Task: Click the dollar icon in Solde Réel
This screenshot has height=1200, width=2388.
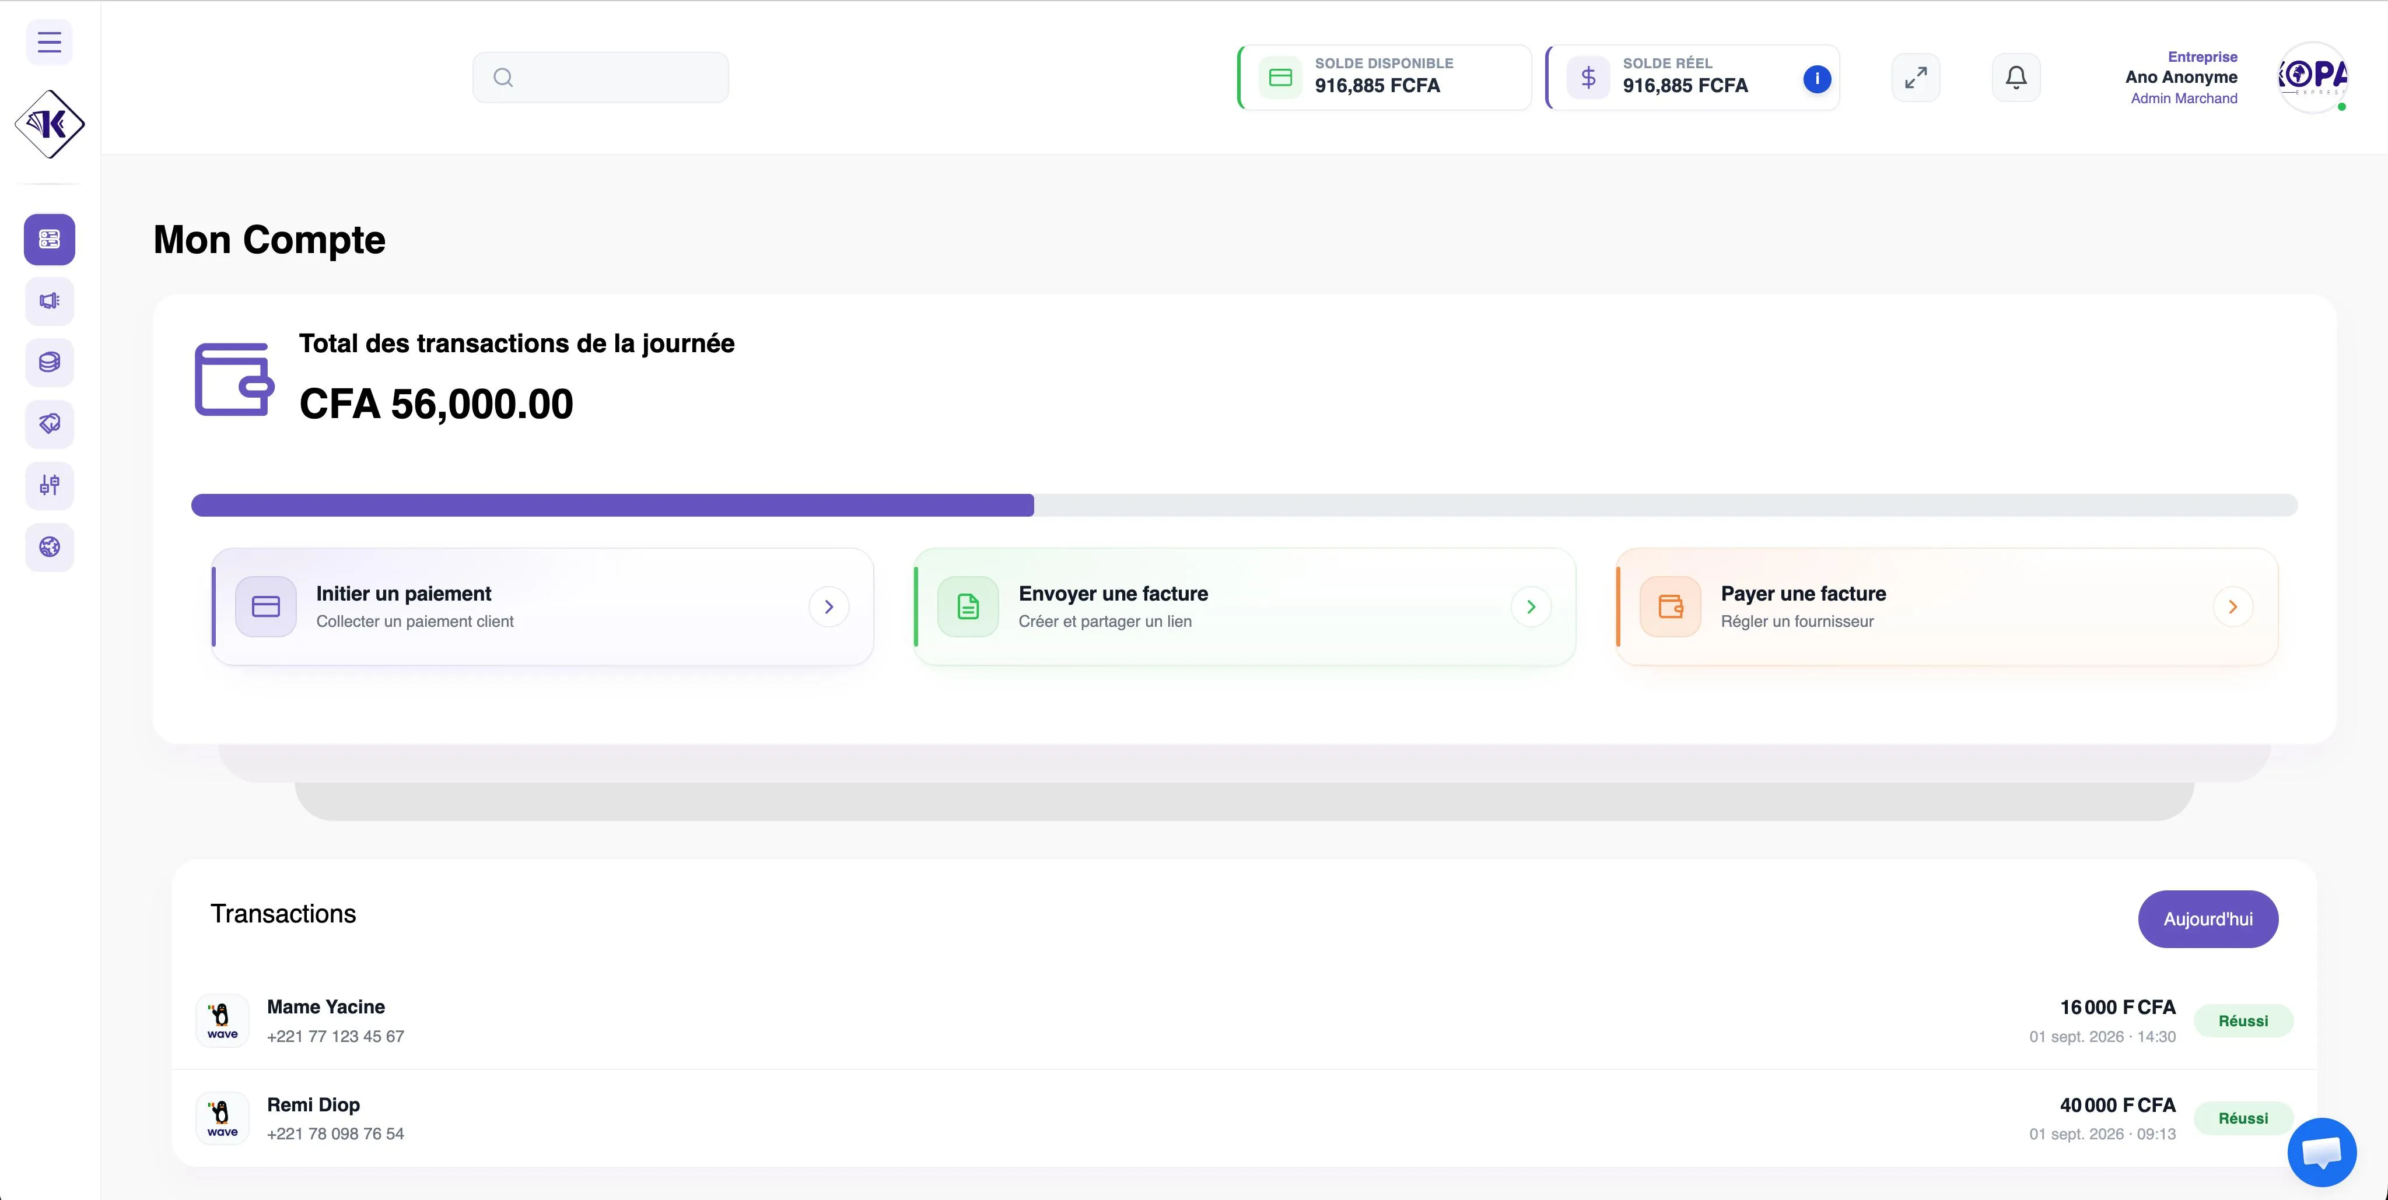Action: [1588, 78]
